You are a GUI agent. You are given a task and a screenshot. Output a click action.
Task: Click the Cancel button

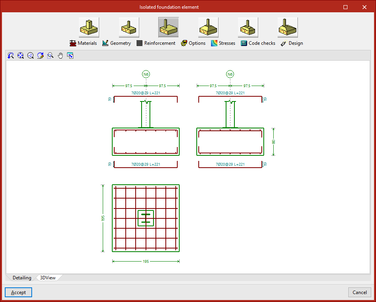(359, 292)
